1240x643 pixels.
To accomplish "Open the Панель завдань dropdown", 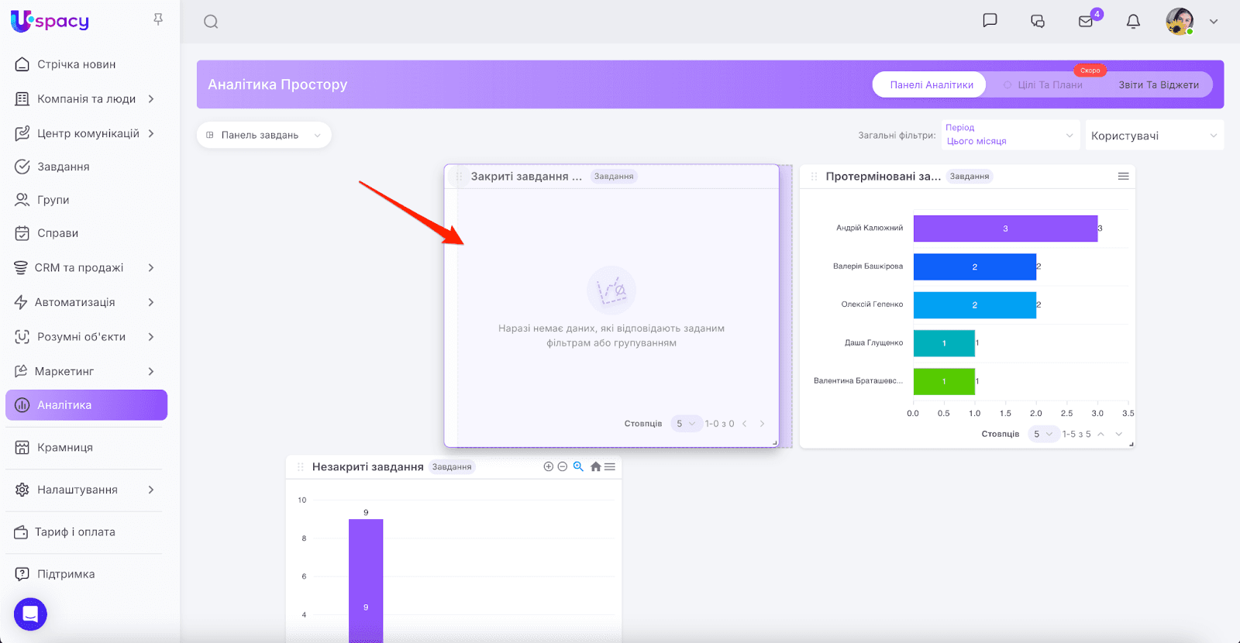I will (x=263, y=135).
